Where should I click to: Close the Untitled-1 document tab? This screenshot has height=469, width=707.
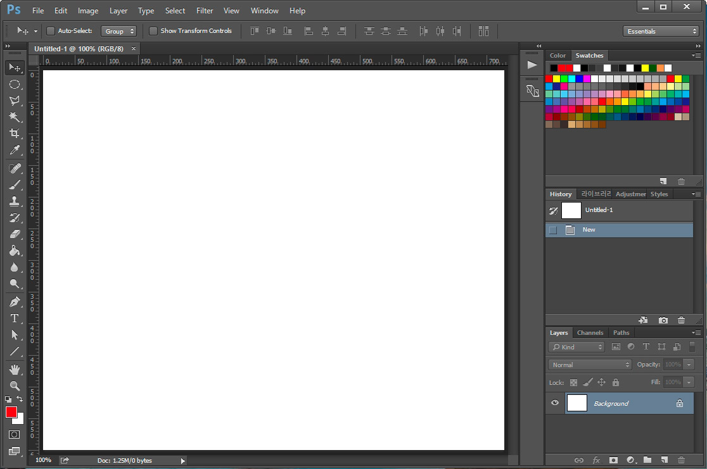pos(134,49)
